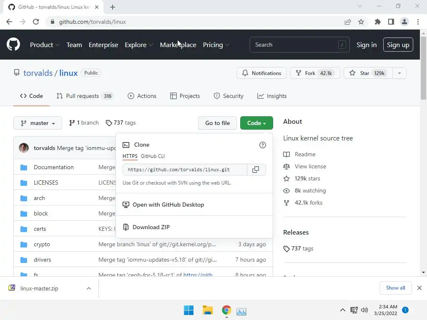Viewport: 427px width, 320px height.
Task: Open the certs folder
Action: tap(40, 229)
